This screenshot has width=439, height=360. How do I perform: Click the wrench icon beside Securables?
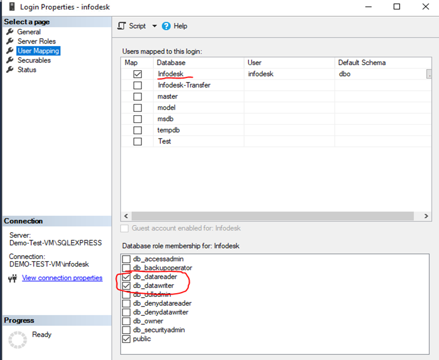(x=10, y=60)
